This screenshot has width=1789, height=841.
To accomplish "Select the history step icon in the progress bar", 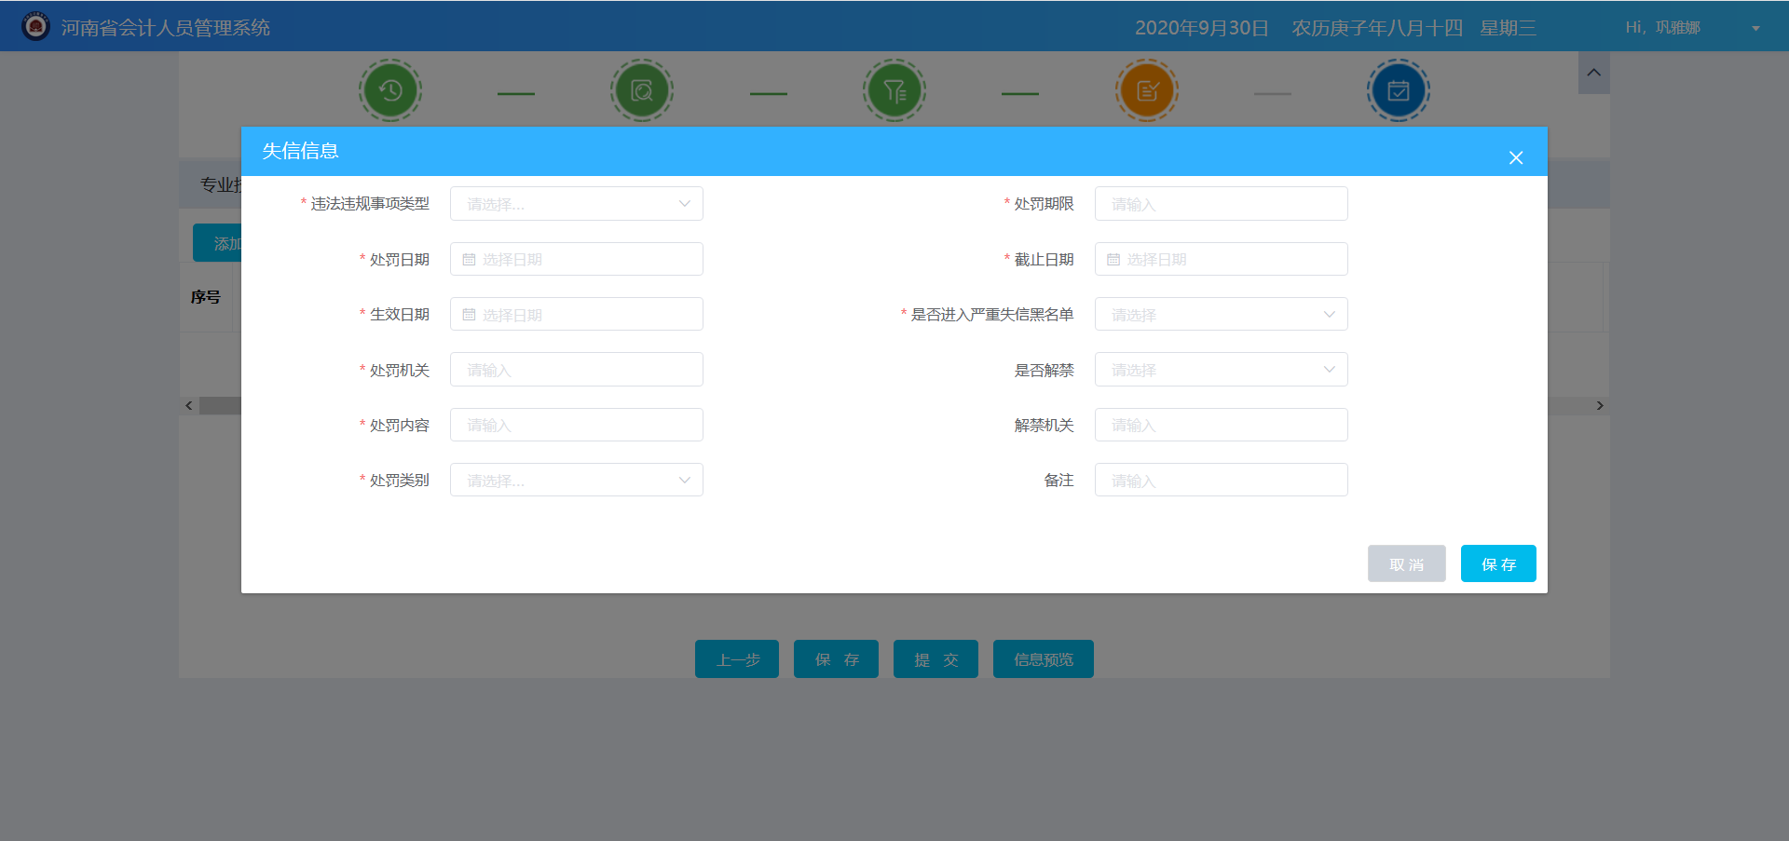I will pyautogui.click(x=390, y=89).
